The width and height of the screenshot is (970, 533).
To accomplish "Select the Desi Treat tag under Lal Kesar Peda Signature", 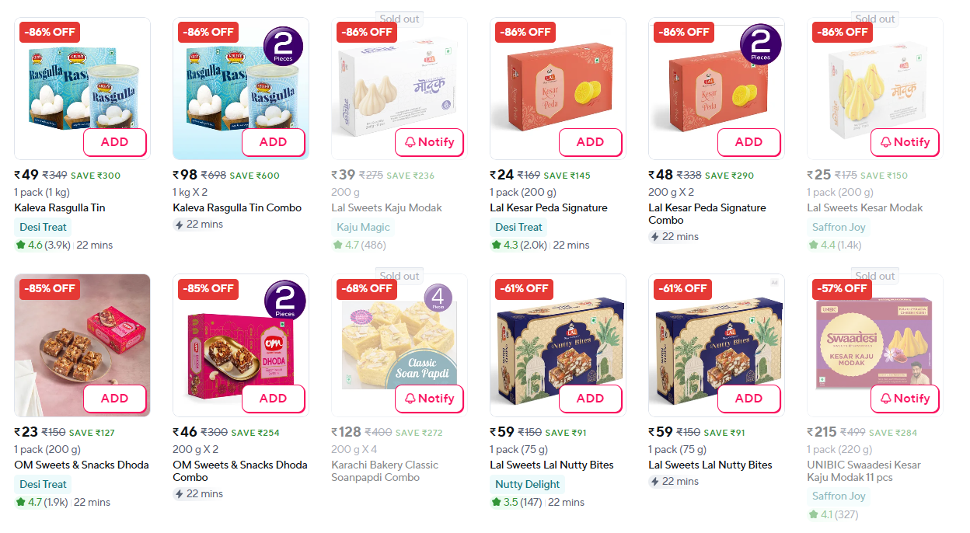I will tap(518, 227).
